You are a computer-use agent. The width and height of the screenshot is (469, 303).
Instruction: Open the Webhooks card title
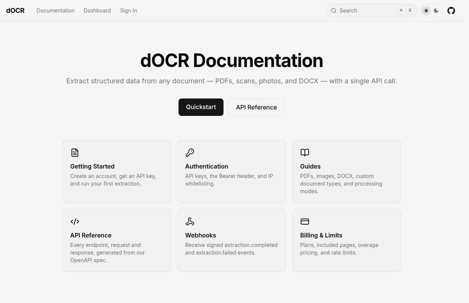click(200, 235)
